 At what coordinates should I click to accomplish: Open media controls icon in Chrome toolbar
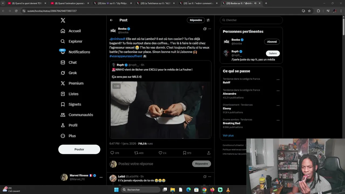click(328, 11)
